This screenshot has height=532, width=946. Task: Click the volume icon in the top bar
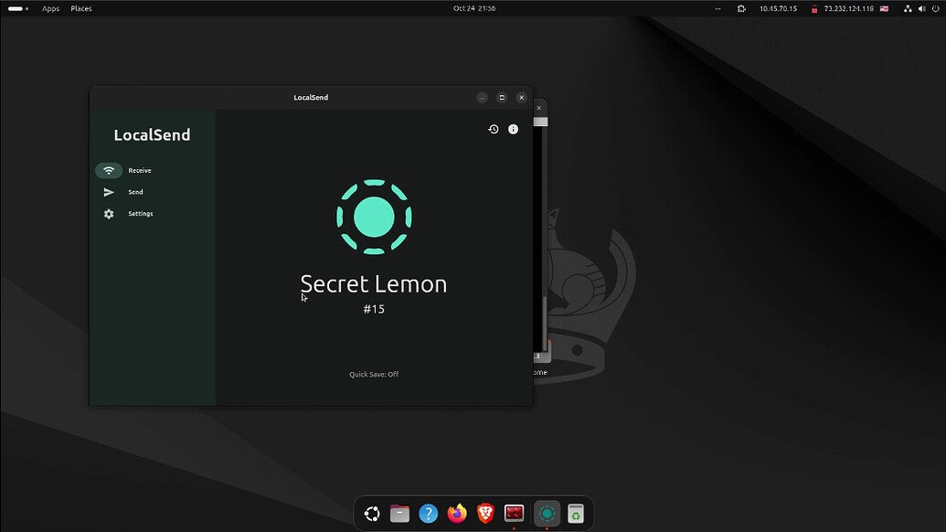(x=922, y=8)
